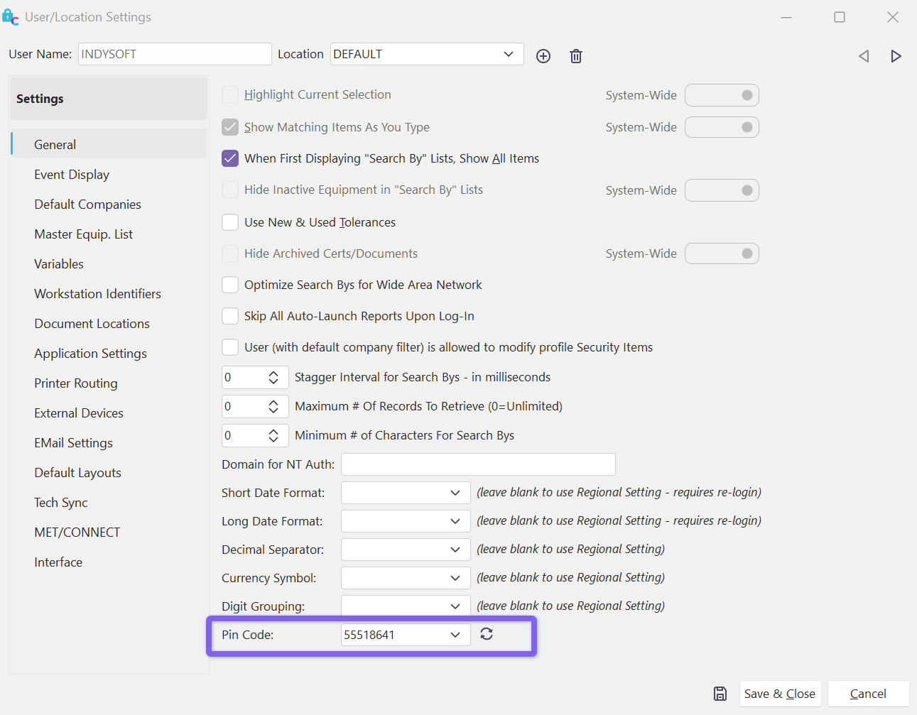This screenshot has height=715, width=917.
Task: Click the add location plus icon
Action: click(x=543, y=56)
